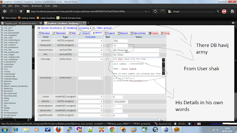Click the Go button below the form
The height and width of the screenshot is (133, 237).
pyautogui.click(x=161, y=120)
